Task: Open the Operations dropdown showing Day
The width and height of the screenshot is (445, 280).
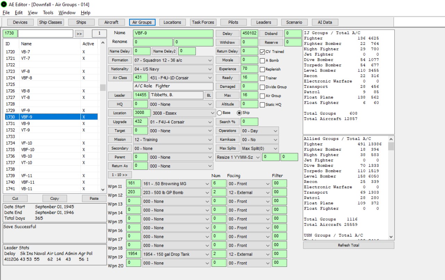Action: click(x=260, y=131)
